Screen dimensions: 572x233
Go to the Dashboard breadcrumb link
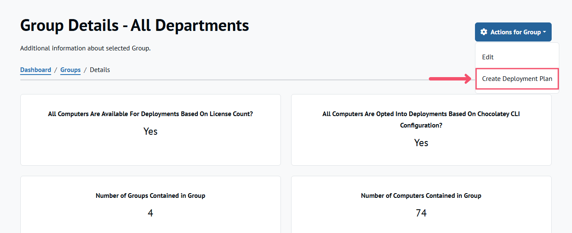point(36,70)
